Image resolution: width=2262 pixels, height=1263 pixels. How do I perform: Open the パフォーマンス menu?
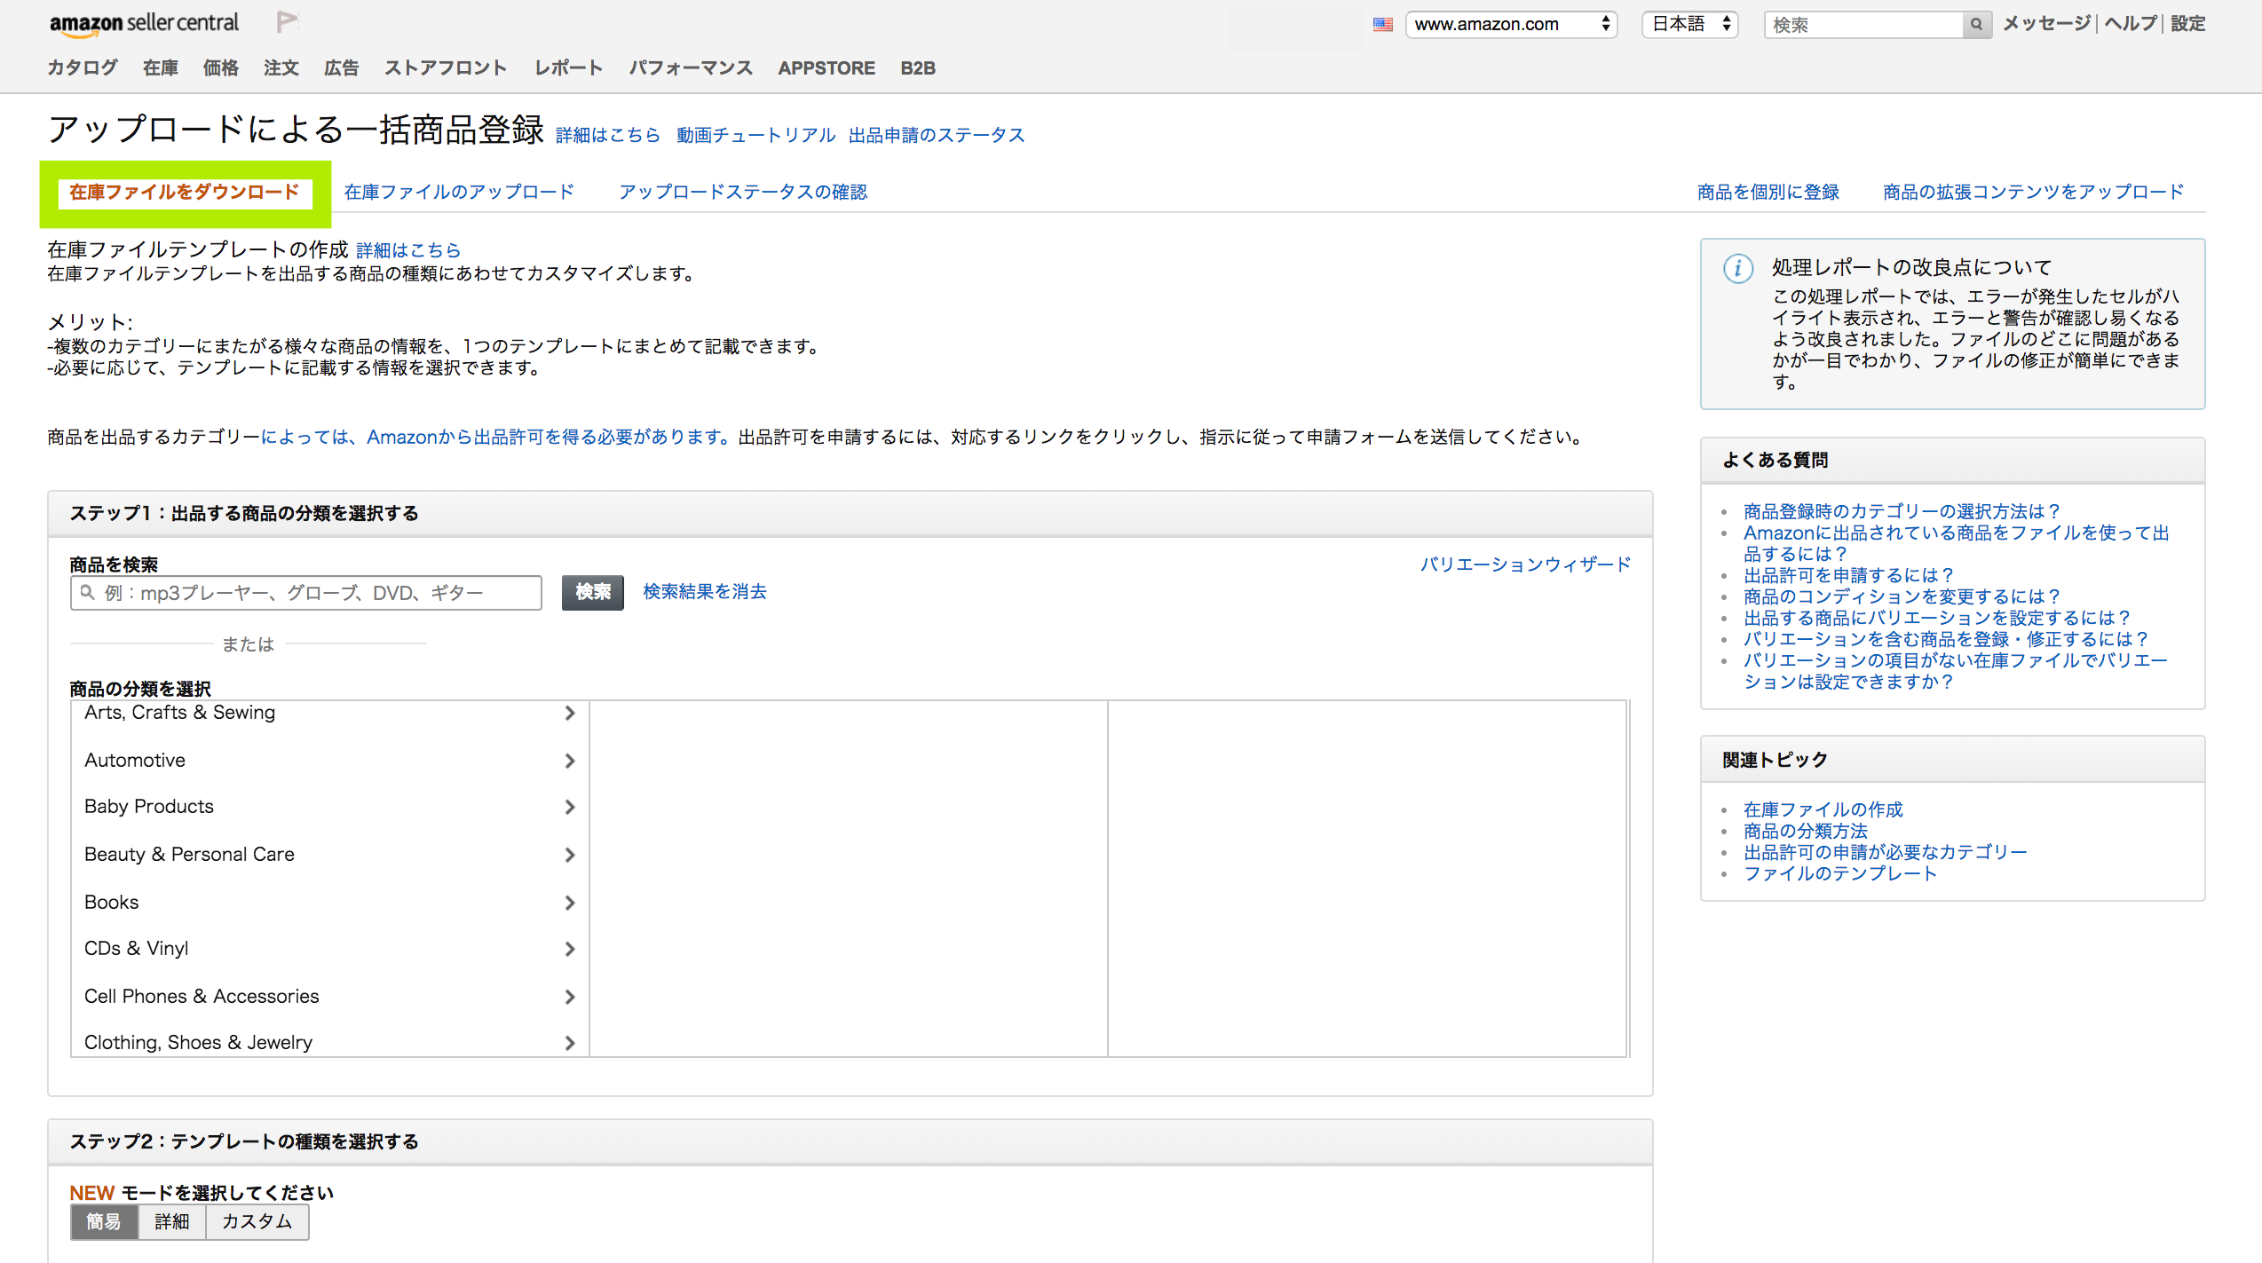tap(691, 68)
